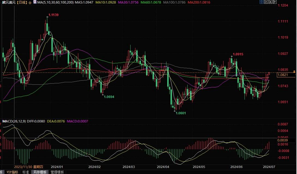Click the exit arrow icon at top right
297x174 pixels.
coord(275,2)
